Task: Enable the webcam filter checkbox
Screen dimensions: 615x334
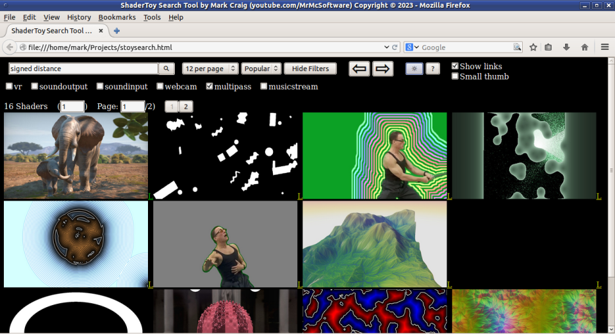Action: (x=160, y=87)
